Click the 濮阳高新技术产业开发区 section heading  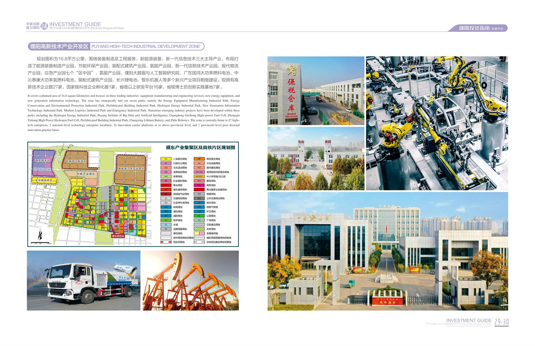[59, 46]
